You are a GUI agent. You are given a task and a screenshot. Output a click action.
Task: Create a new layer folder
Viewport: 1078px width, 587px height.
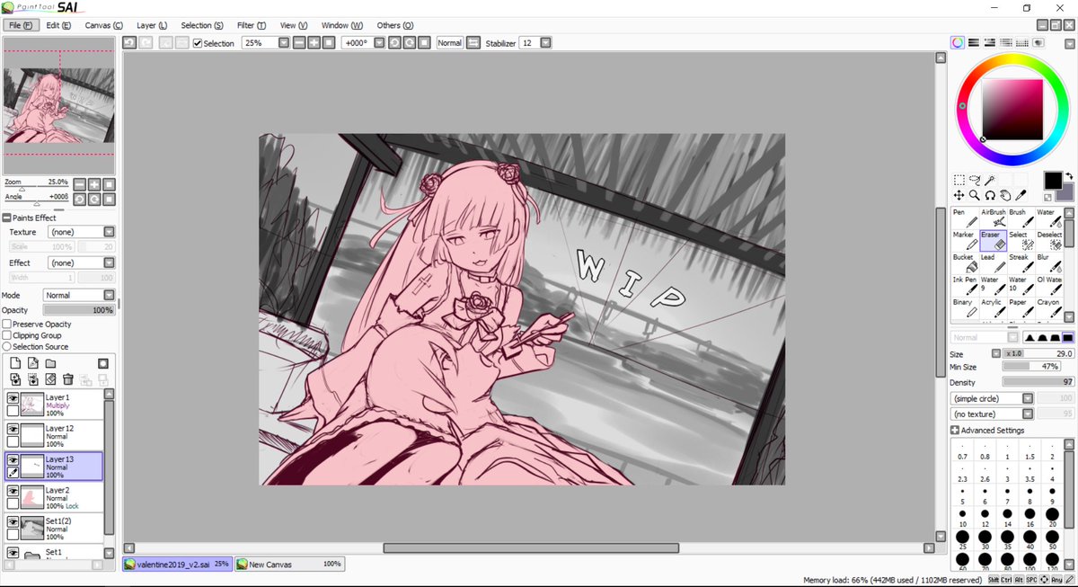point(51,363)
